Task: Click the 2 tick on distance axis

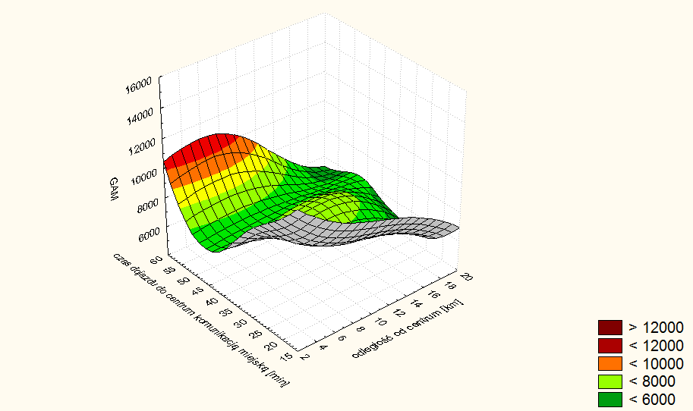Action: 304,356
